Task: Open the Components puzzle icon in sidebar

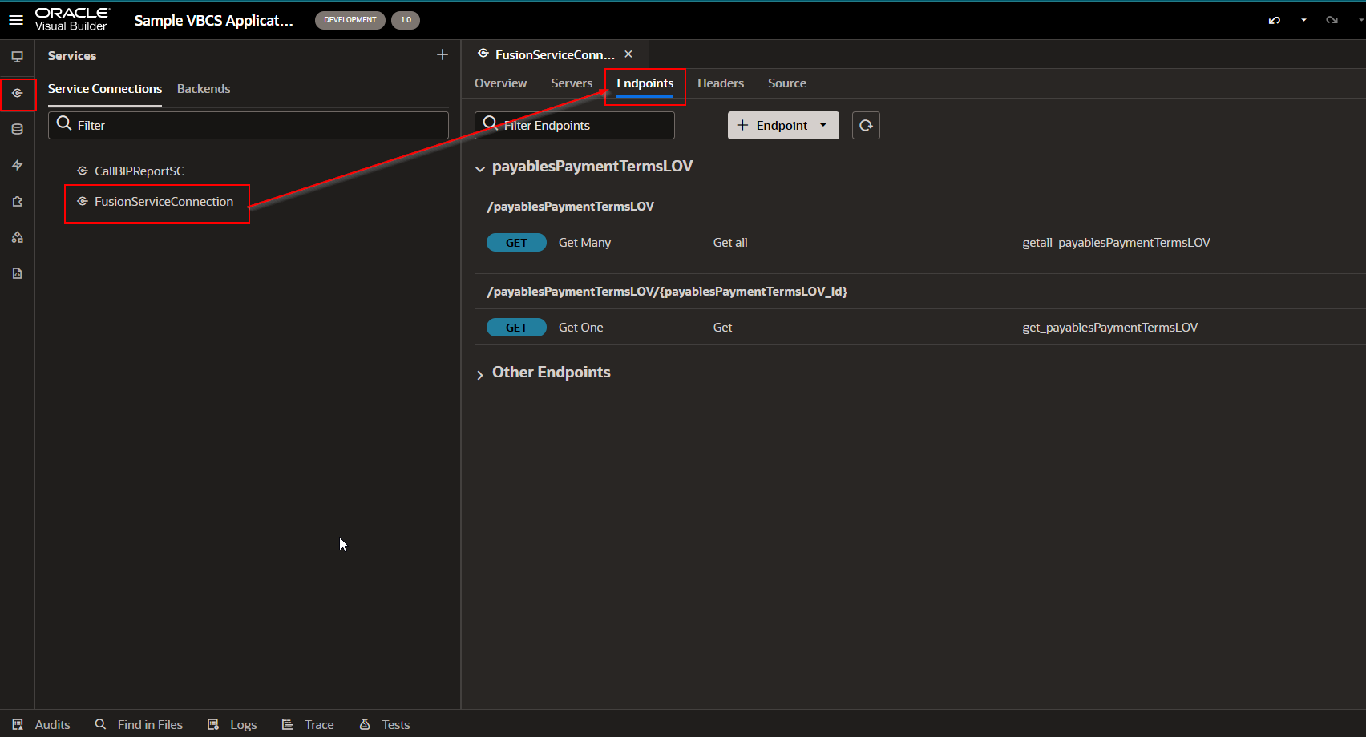Action: coord(17,201)
